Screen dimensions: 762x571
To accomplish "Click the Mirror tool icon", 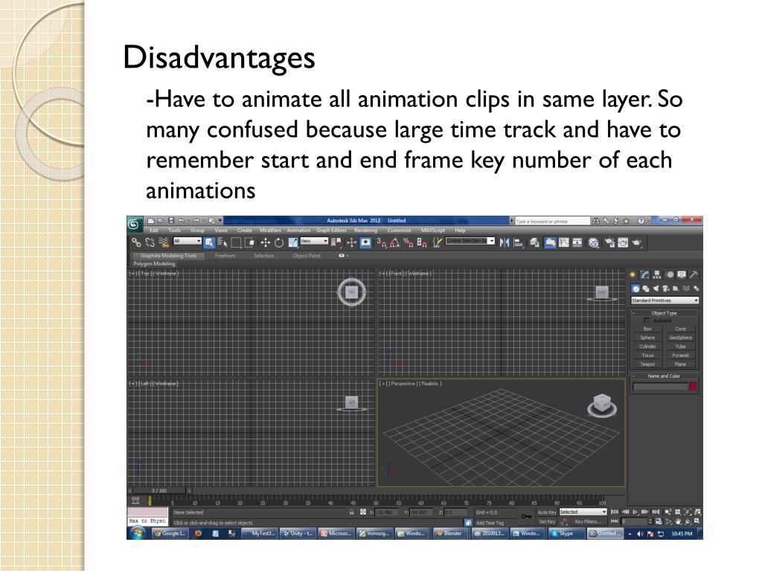I will (x=505, y=242).
